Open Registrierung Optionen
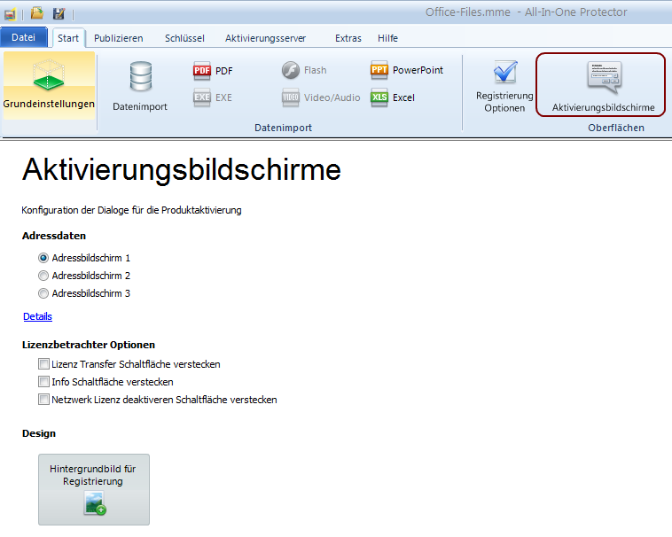 (x=504, y=87)
